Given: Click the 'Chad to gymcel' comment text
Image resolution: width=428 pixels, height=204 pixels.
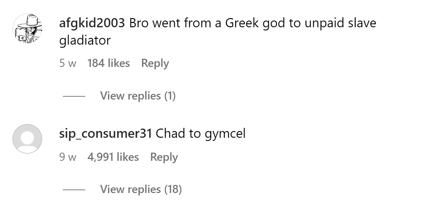Looking at the screenshot, I should [x=201, y=134].
